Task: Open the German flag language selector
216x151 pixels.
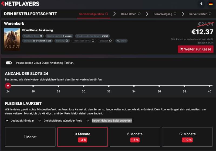Action: (211, 4)
